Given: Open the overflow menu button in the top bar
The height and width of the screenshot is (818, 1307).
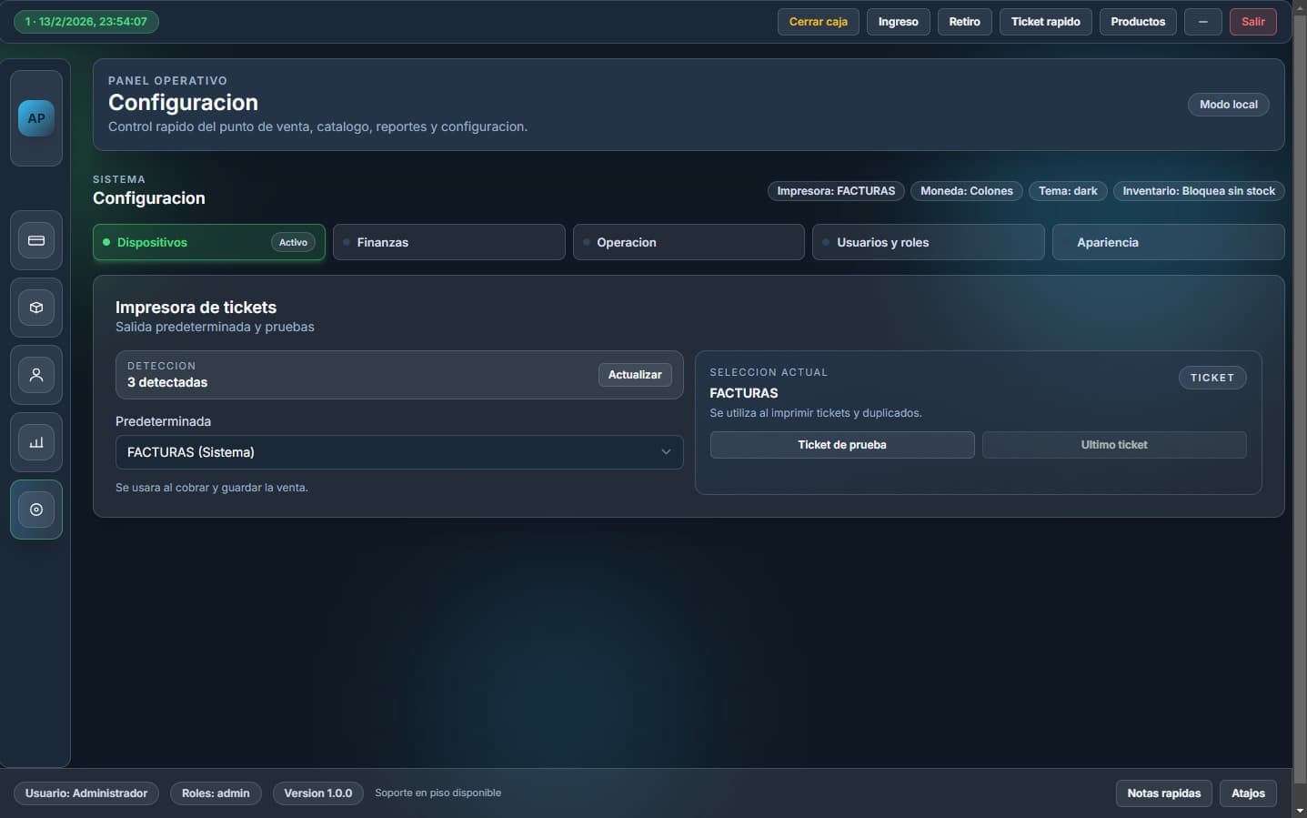Looking at the screenshot, I should click(1202, 21).
